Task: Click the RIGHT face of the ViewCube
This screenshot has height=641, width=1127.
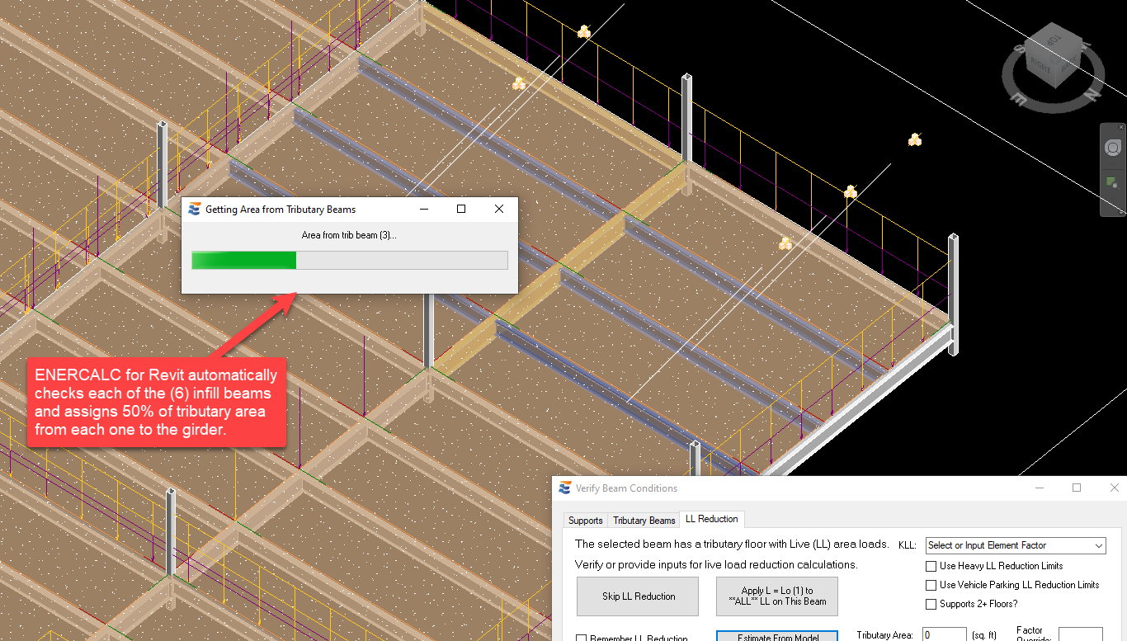Action: click(1041, 66)
